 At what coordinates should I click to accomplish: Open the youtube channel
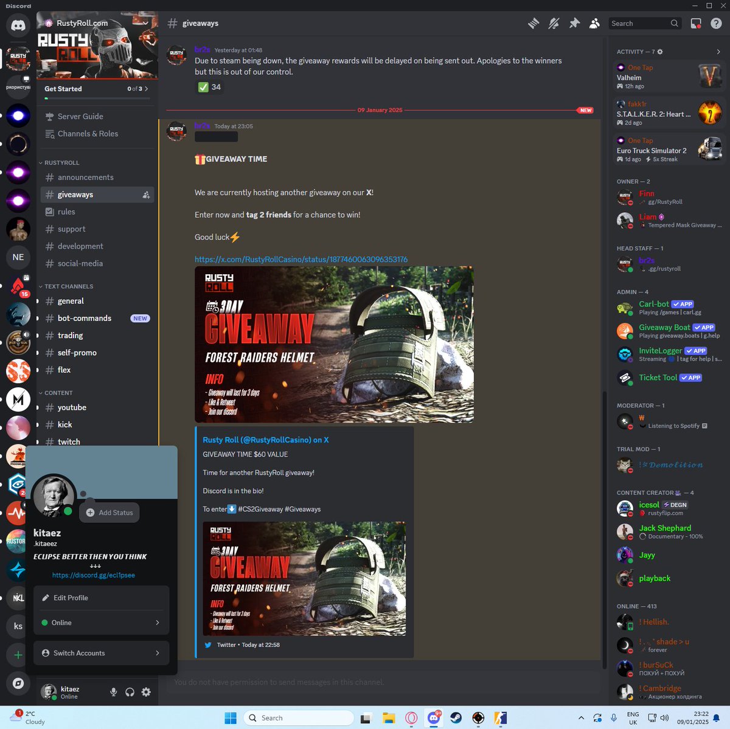tap(97, 407)
